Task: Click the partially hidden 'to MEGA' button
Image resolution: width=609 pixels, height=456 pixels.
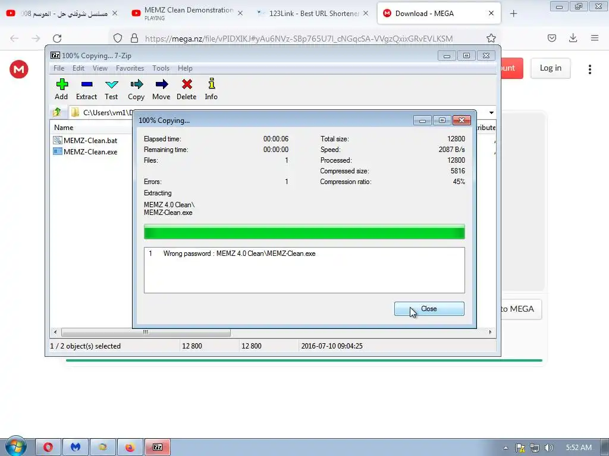Action: coord(521,309)
